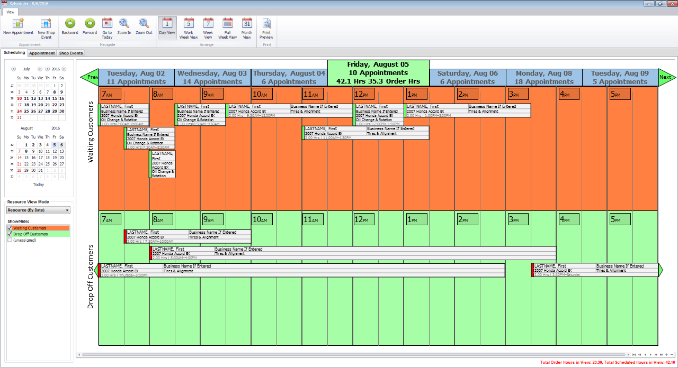Click the plus icon in bottom navigator

(667, 355)
